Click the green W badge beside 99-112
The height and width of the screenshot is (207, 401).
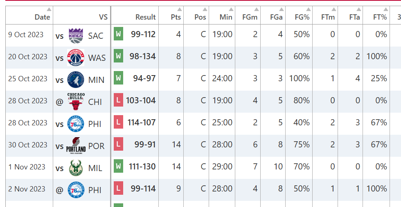(x=118, y=34)
